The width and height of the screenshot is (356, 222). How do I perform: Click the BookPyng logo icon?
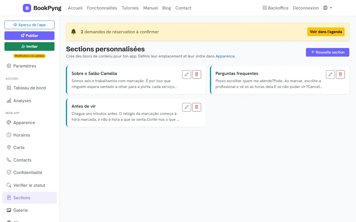point(27,8)
